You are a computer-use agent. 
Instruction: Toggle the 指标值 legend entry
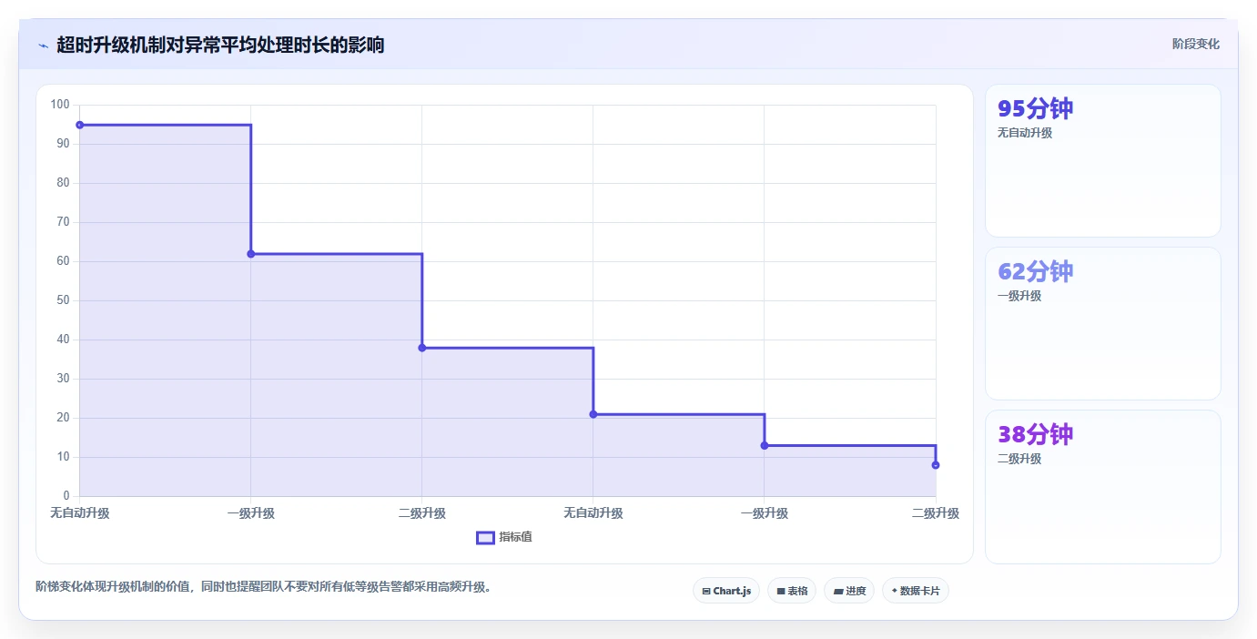click(504, 537)
